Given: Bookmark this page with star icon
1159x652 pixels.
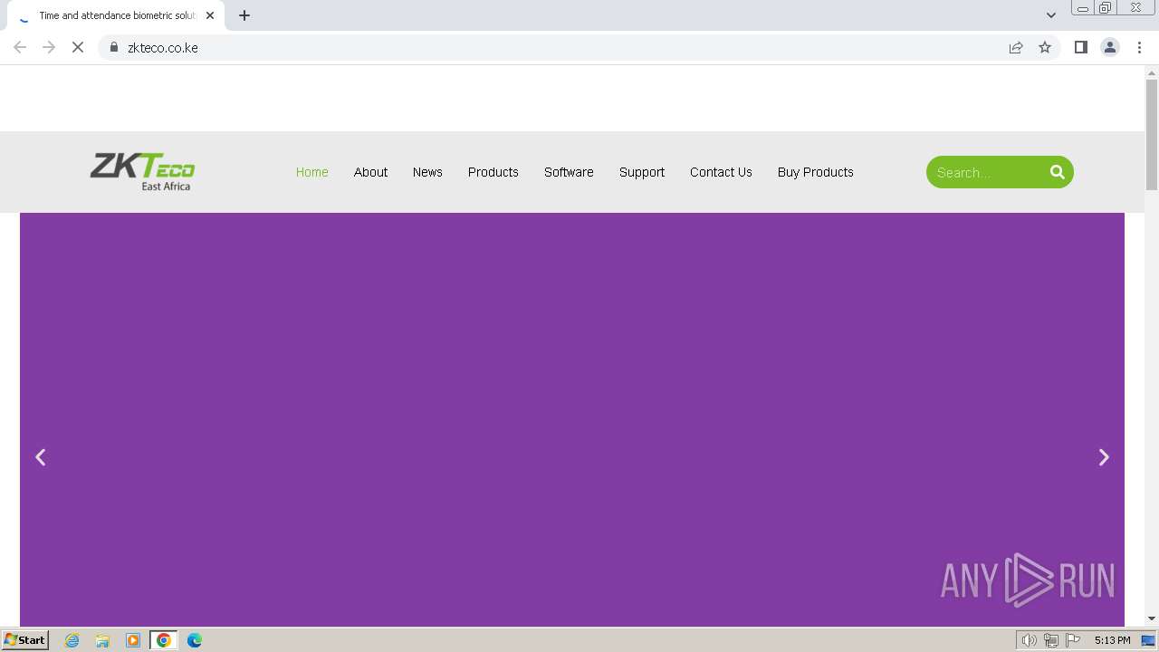Looking at the screenshot, I should [1045, 47].
